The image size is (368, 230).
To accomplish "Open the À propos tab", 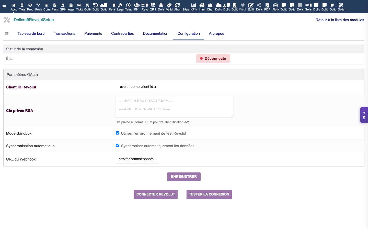I will 216,33.
